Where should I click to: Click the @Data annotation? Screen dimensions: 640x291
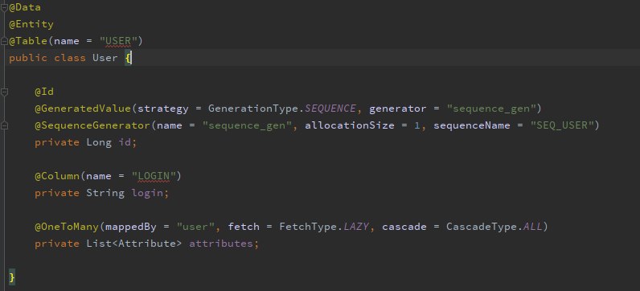pyautogui.click(x=24, y=7)
